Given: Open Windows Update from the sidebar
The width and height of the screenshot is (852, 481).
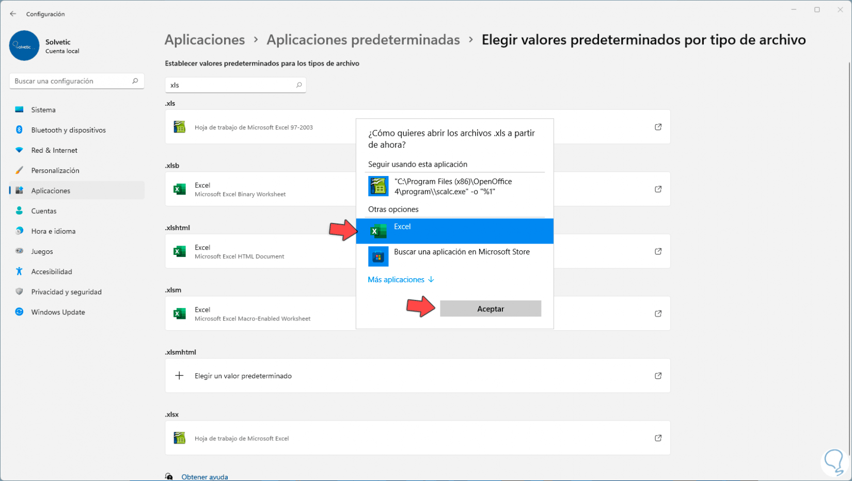Looking at the screenshot, I should [x=77, y=312].
